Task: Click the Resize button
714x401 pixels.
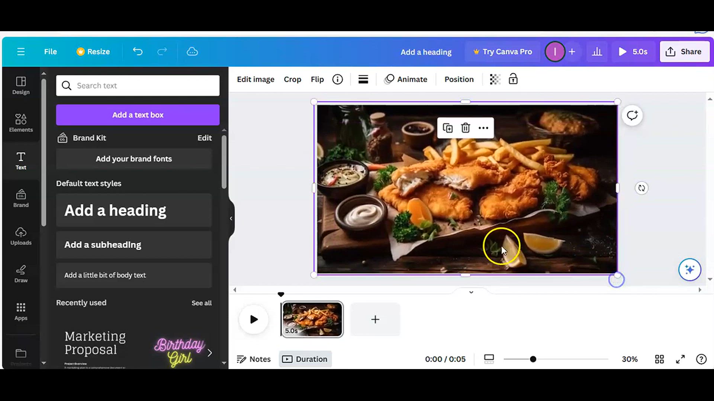Action: coord(93,52)
